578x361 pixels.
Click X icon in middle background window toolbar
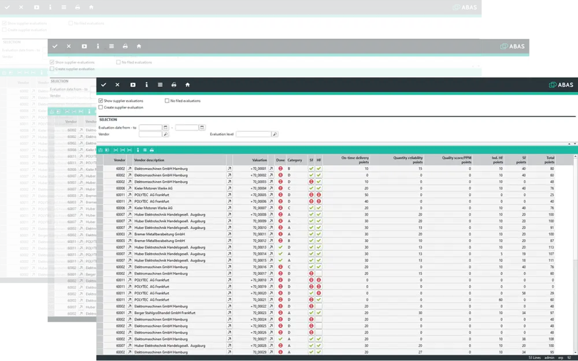69,46
